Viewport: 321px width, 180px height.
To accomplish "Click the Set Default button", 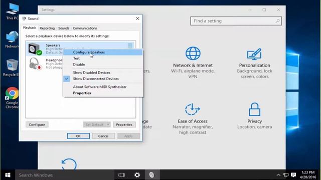I will (94, 124).
